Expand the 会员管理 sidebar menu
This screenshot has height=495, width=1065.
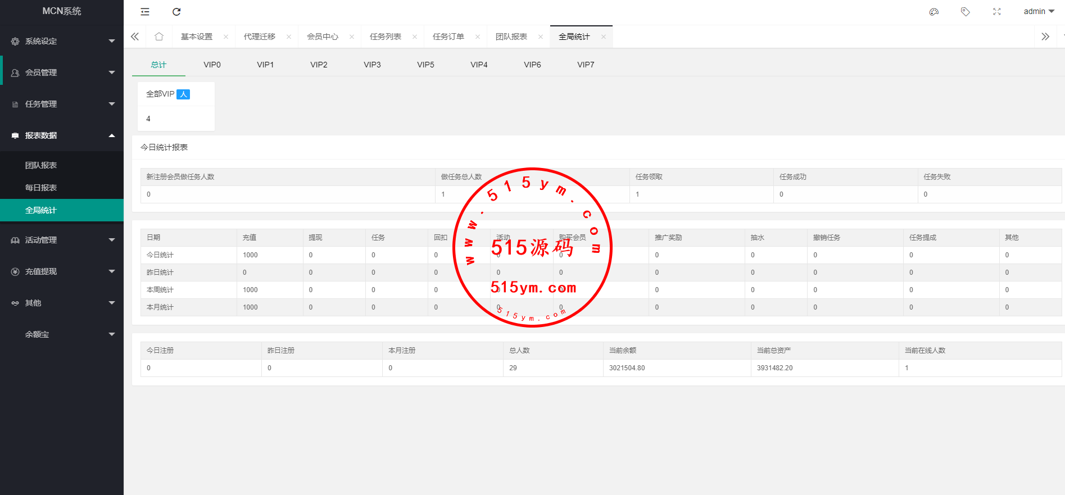click(62, 72)
